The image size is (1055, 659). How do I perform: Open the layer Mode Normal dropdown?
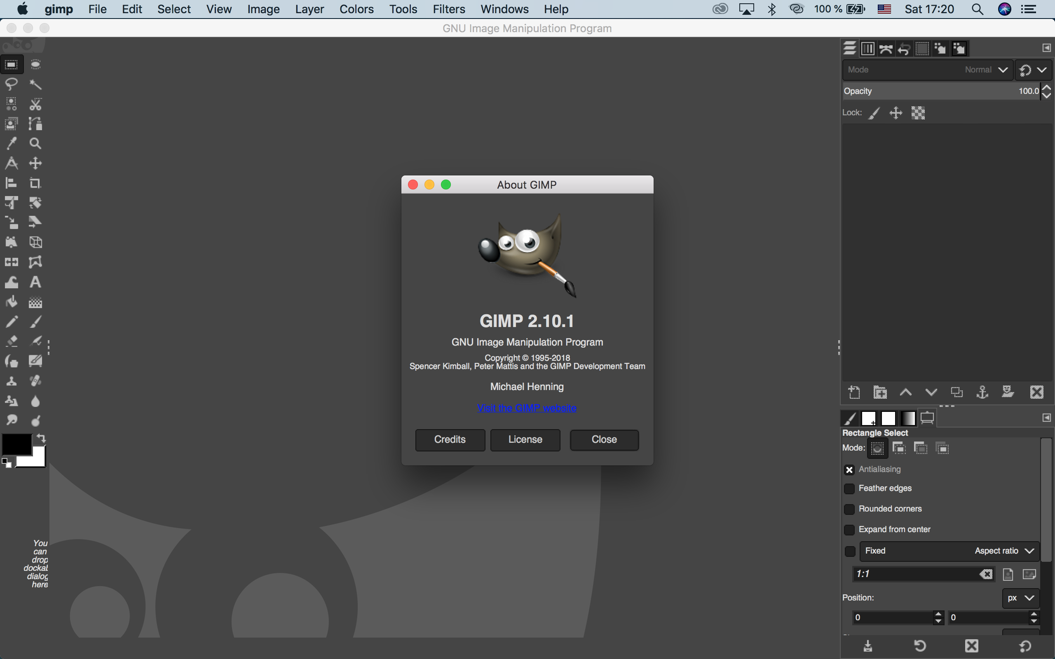pos(928,70)
